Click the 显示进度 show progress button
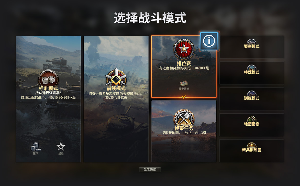 point(150,170)
